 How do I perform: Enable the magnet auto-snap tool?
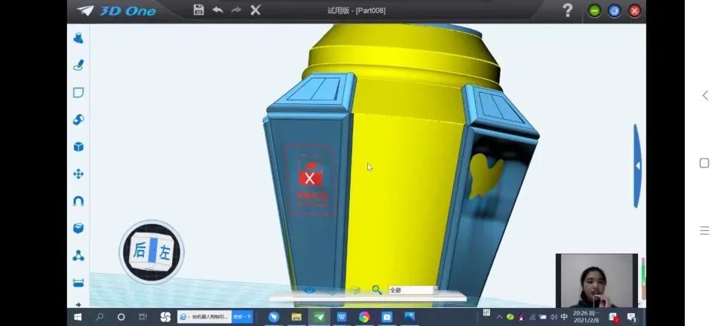[78, 201]
